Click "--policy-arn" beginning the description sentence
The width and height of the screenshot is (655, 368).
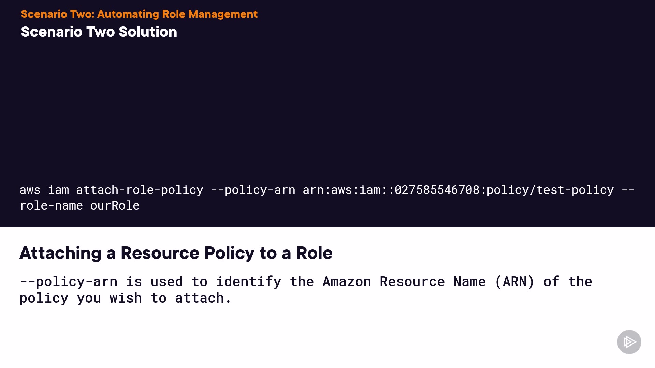click(68, 282)
